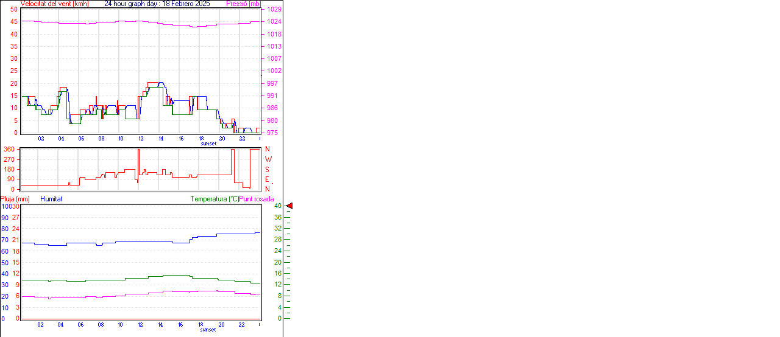This screenshot has height=337, width=780.
Task: Click the 100 value on the humidity axis
Action: point(5,206)
